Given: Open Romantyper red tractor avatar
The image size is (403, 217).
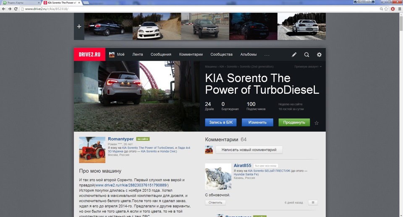Looking at the screenshot, I should [x=92, y=150].
